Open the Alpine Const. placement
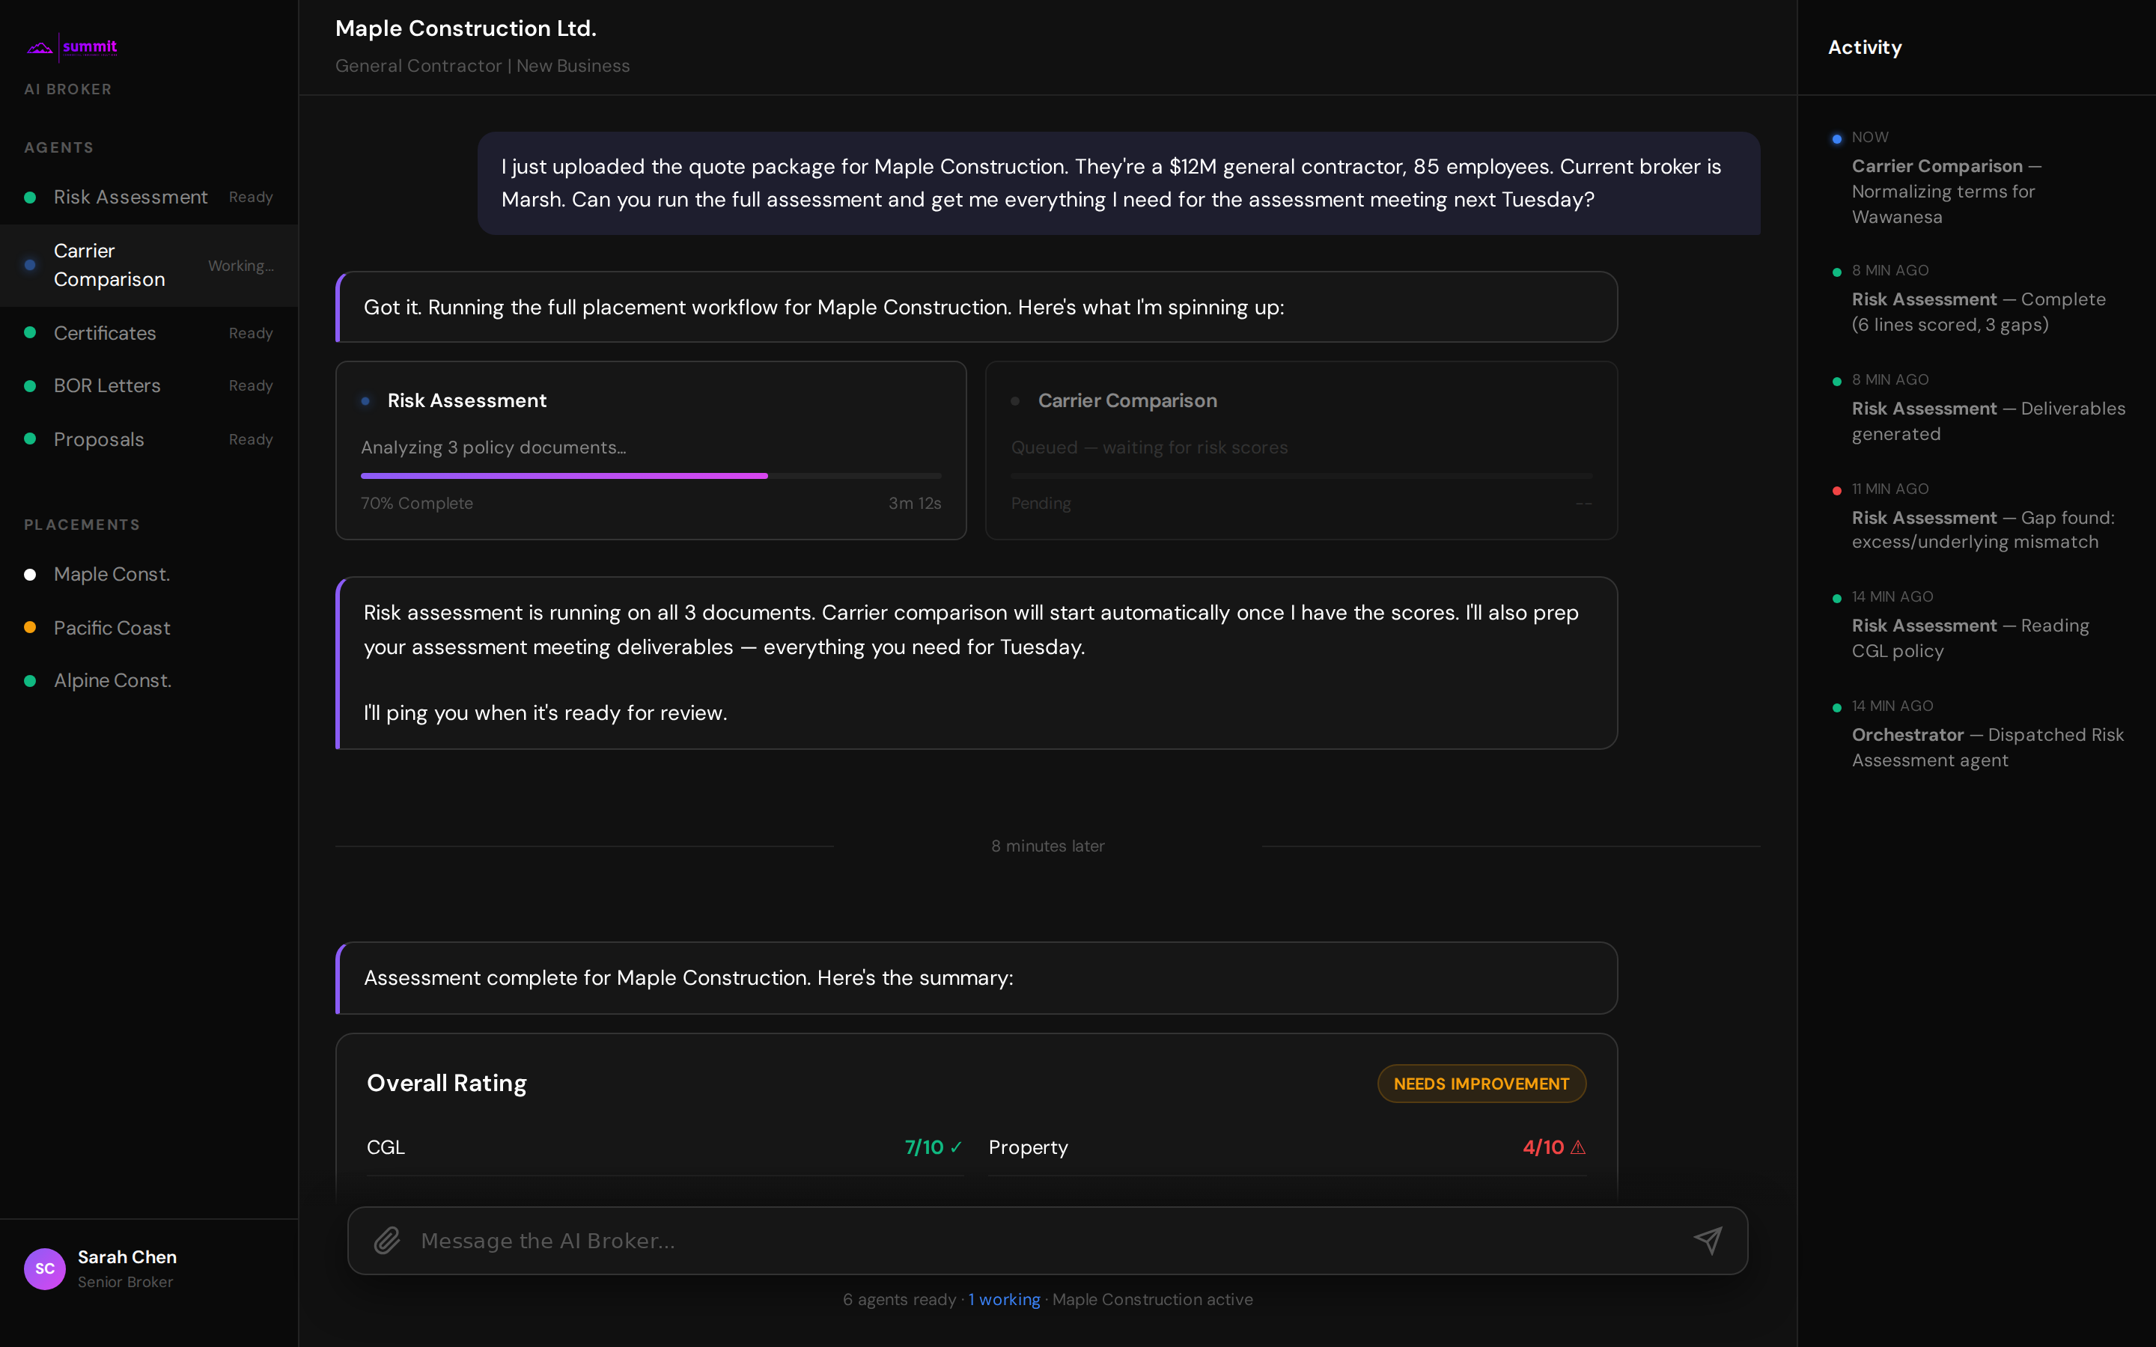 click(112, 679)
